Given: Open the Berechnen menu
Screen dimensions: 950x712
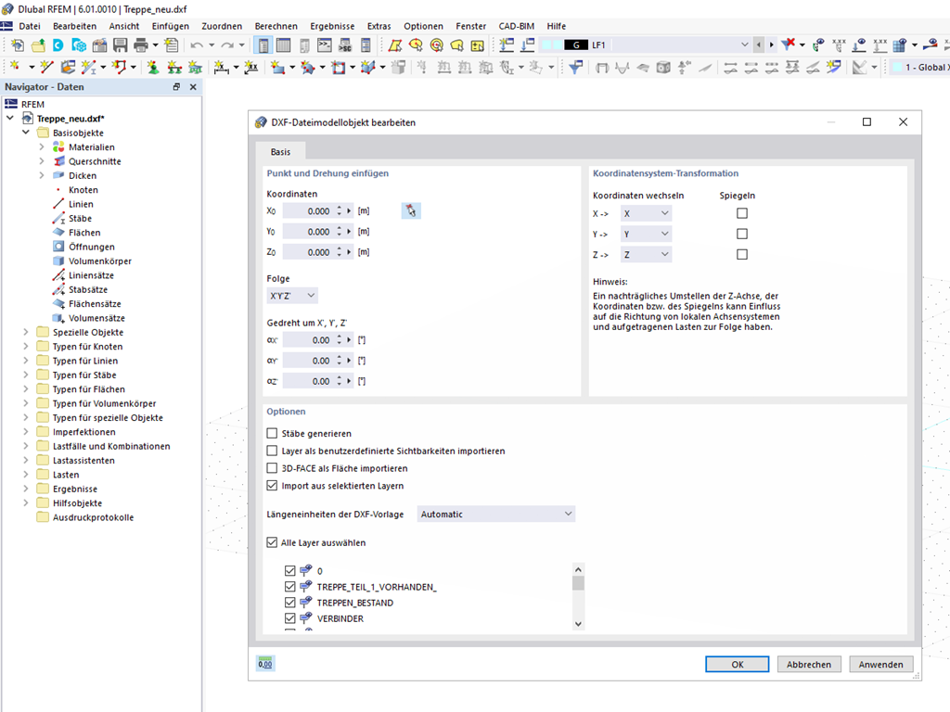Looking at the screenshot, I should point(276,26).
